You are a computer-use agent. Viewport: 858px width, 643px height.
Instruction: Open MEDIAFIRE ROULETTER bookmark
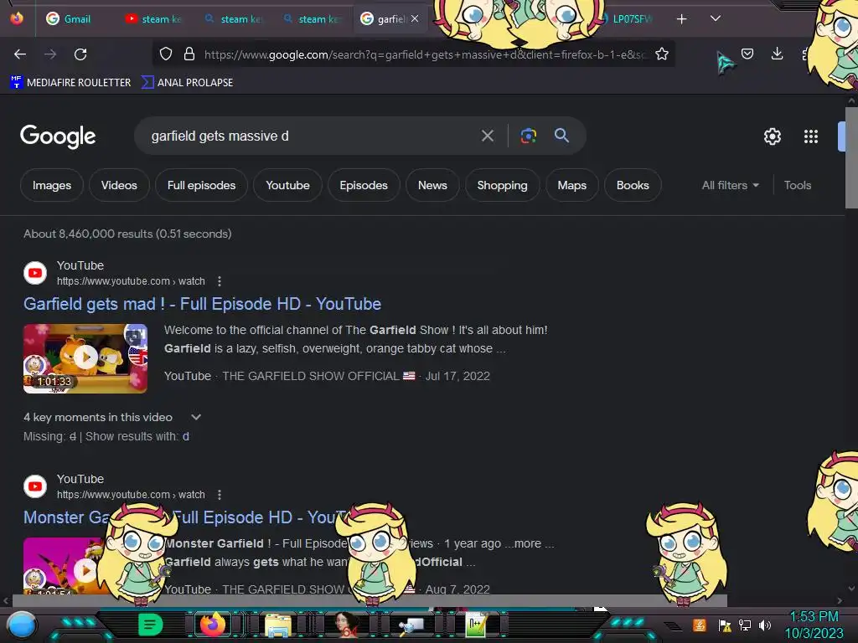pyautogui.click(x=70, y=83)
